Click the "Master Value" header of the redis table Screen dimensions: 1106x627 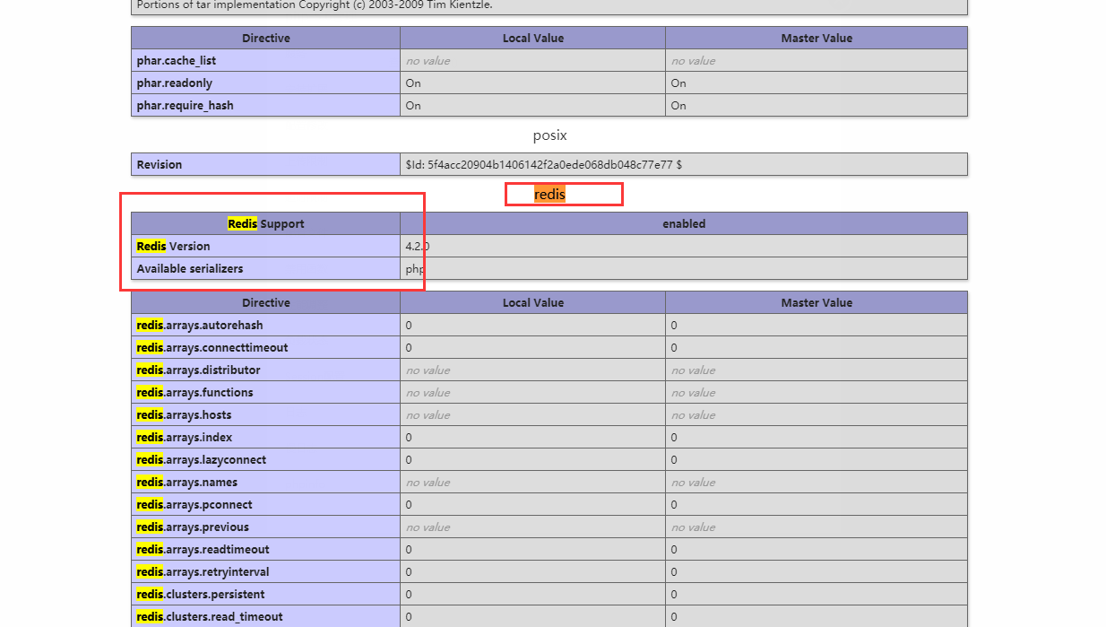click(x=817, y=303)
